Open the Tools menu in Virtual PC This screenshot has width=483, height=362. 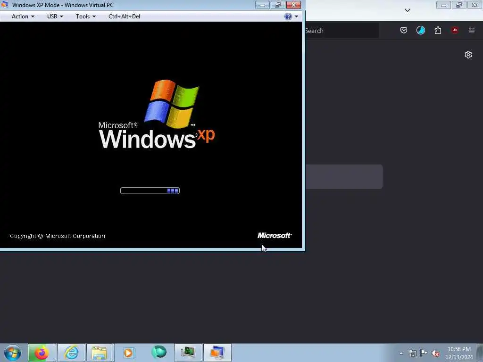(x=86, y=16)
